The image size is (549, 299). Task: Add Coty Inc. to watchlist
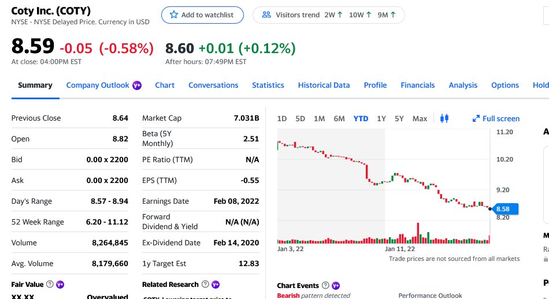pyautogui.click(x=202, y=15)
